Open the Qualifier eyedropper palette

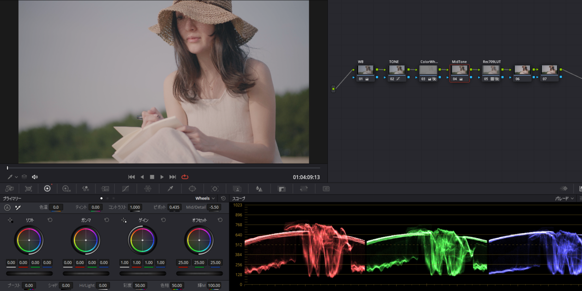click(x=170, y=188)
